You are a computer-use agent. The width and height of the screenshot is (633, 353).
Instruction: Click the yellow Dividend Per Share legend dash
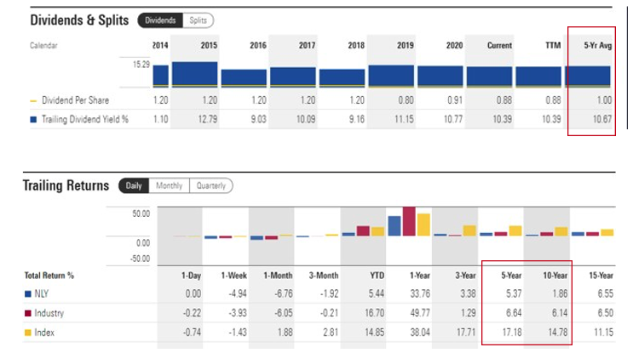coord(33,100)
